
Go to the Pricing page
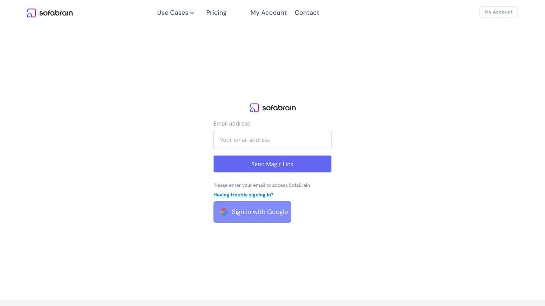coord(216,13)
